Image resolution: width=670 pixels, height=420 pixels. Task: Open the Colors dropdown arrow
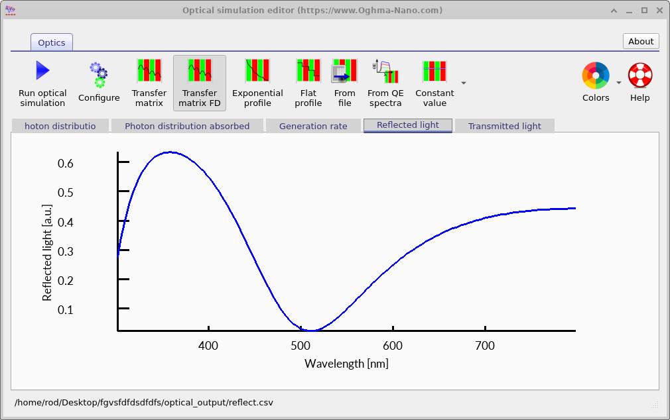[x=619, y=83]
